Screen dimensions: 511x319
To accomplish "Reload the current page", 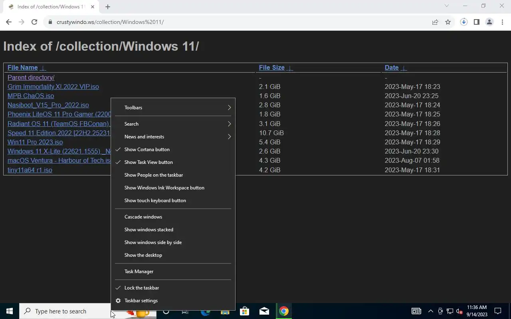I will pyautogui.click(x=34, y=22).
